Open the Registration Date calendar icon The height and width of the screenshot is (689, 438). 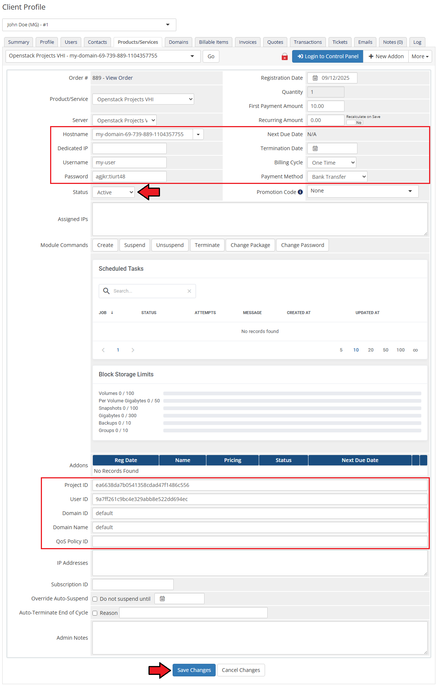(315, 78)
